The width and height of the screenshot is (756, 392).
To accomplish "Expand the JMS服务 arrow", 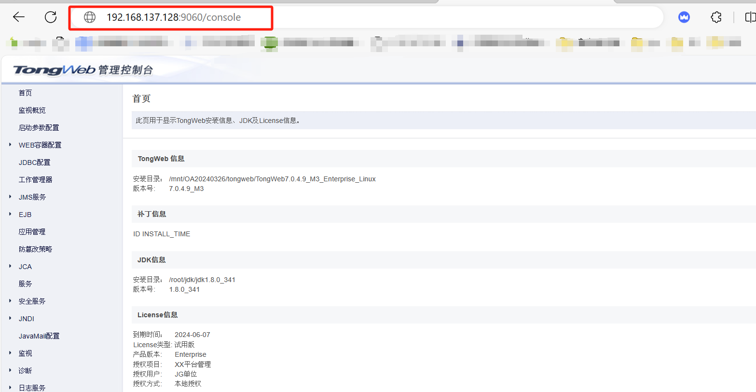I will [x=10, y=197].
